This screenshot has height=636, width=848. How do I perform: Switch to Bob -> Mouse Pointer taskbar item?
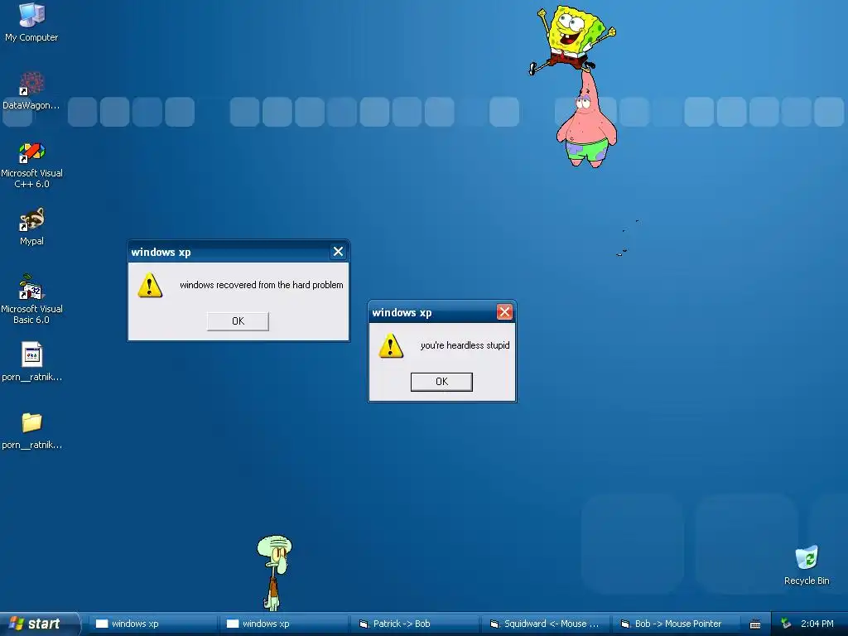click(676, 624)
